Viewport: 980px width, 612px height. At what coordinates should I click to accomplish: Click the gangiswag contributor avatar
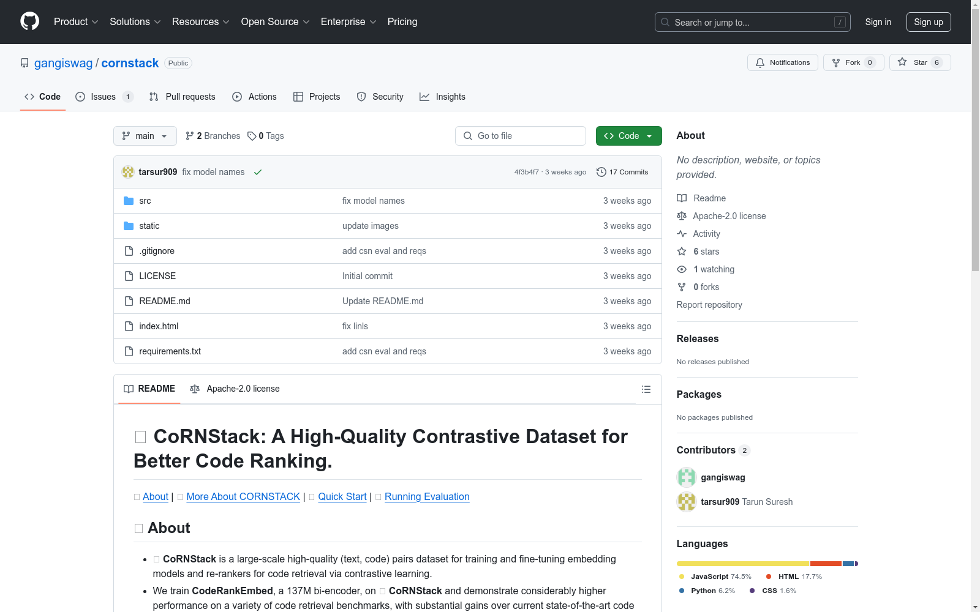[686, 477]
